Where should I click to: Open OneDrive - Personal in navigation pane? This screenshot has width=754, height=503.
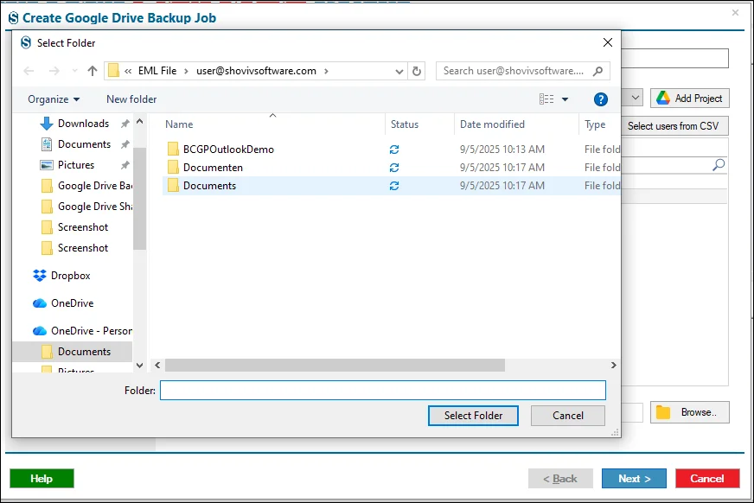(x=92, y=331)
